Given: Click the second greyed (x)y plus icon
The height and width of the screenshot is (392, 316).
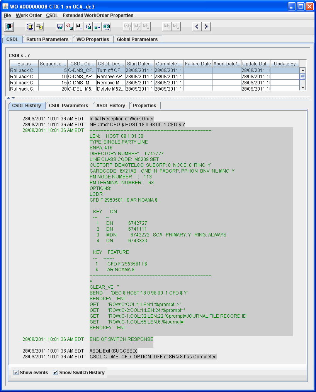Looking at the screenshot, I should tap(167, 26).
